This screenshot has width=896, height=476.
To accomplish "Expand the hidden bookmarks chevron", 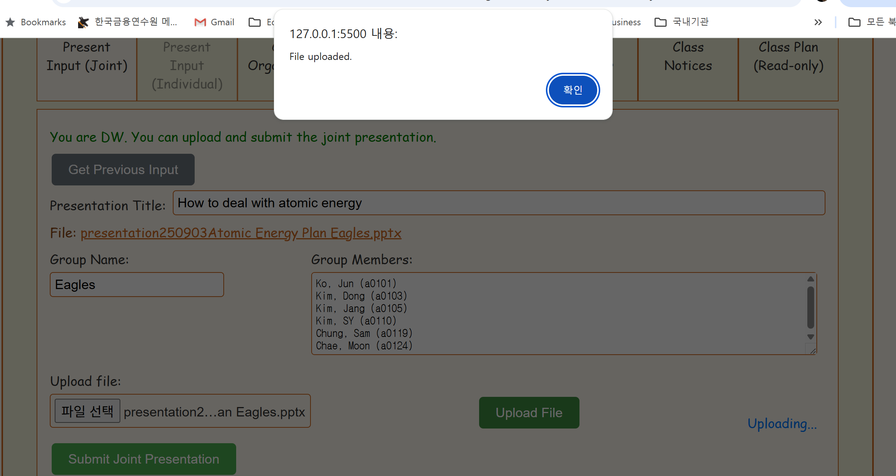I will click(818, 22).
